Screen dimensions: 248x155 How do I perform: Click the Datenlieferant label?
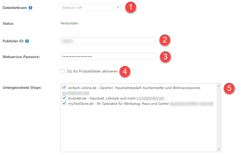pyautogui.click(x=15, y=8)
